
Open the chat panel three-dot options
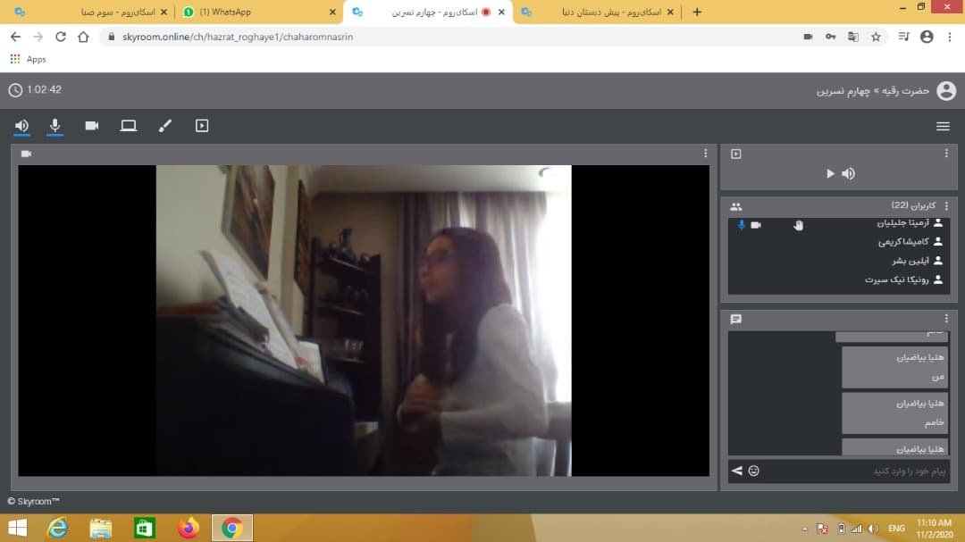point(946,319)
